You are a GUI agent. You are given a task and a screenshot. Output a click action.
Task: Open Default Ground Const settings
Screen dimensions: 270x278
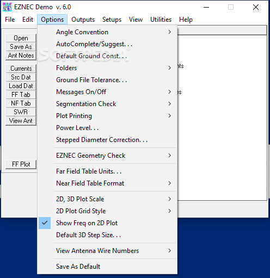(107, 56)
